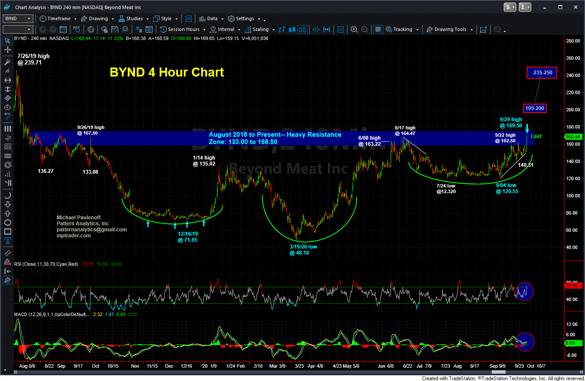Click the MACD study label text
The width and height of the screenshot is (585, 381).
(x=52, y=315)
